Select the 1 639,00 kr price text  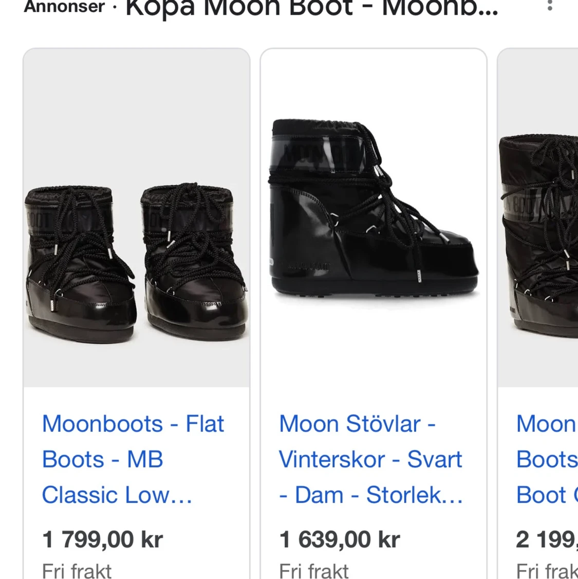[339, 539]
